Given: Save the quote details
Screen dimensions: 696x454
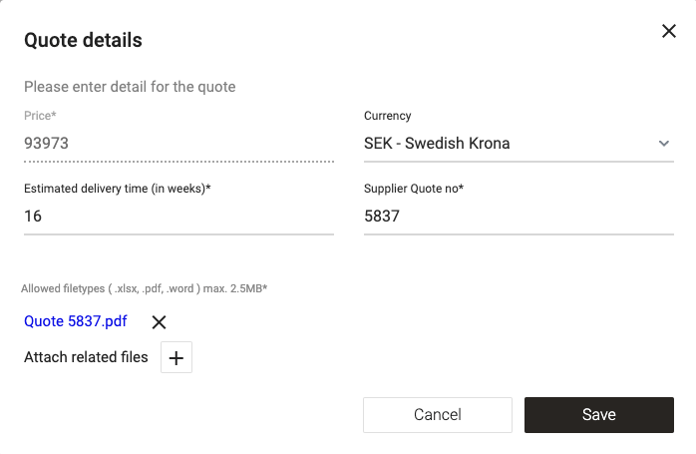Looking at the screenshot, I should click(599, 415).
